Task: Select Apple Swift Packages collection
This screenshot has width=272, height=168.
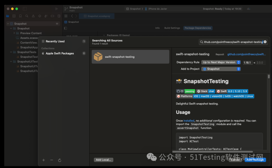Action: point(63,53)
